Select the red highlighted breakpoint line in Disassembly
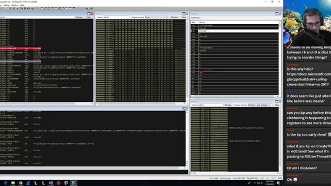The image size is (331, 186). 21,49
